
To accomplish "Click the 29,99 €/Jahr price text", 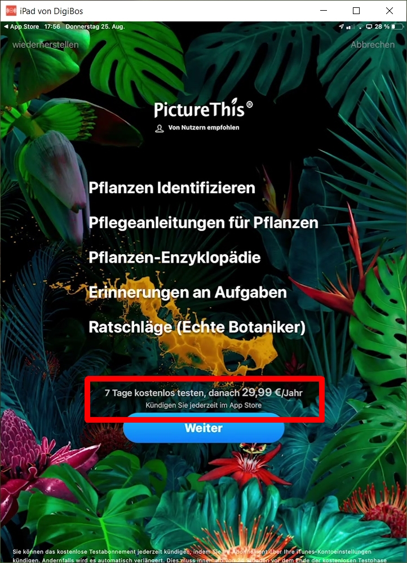I will 272,392.
